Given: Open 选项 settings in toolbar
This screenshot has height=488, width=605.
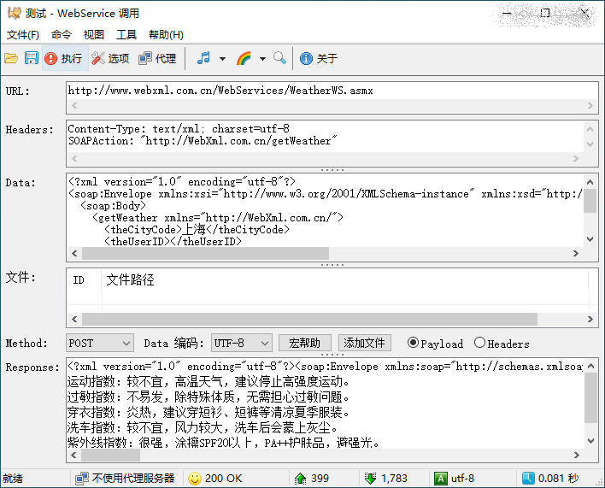Looking at the screenshot, I should pyautogui.click(x=110, y=58).
